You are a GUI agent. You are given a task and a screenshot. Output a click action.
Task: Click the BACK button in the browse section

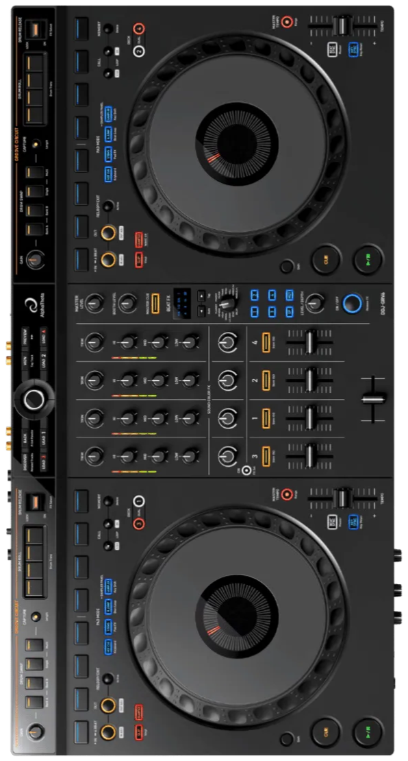coord(25,437)
